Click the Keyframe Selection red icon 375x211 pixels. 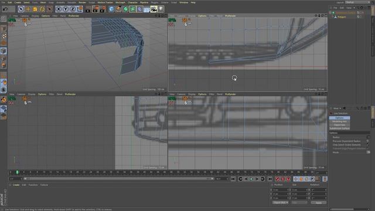(x=288, y=179)
